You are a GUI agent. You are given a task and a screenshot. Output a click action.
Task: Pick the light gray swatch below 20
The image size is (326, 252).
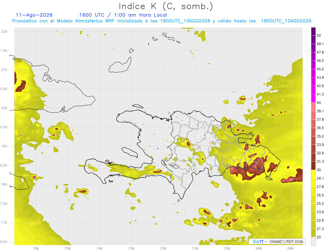coord(313,241)
